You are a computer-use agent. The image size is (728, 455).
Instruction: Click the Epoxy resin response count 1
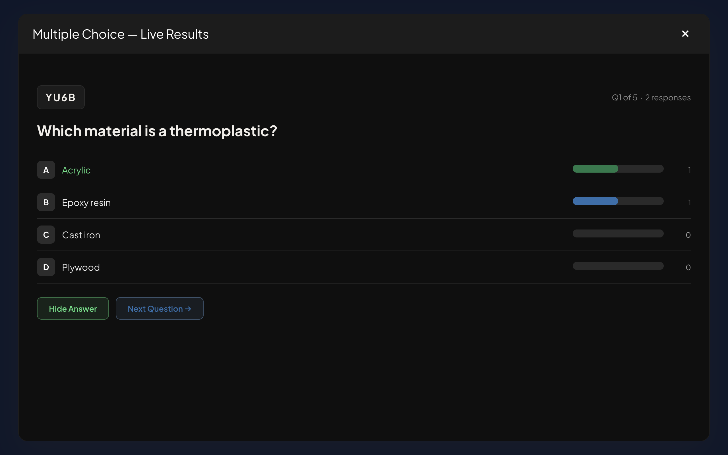689,203
